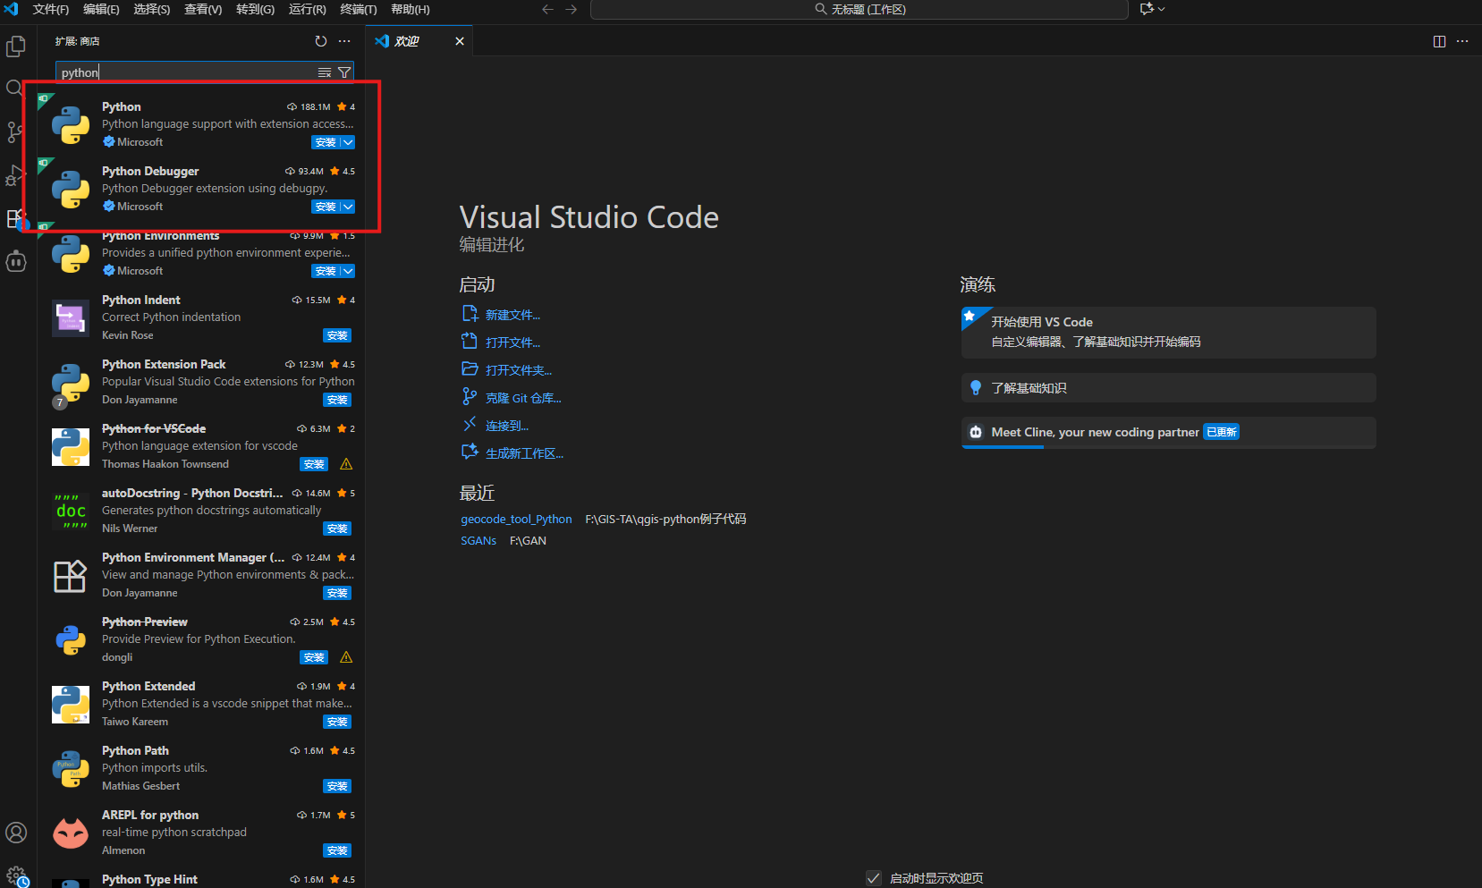Install the autoDocstring extension
This screenshot has height=888, width=1482.
337,529
